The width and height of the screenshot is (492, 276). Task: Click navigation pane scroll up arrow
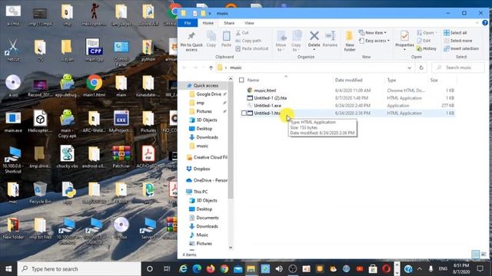pos(231,78)
